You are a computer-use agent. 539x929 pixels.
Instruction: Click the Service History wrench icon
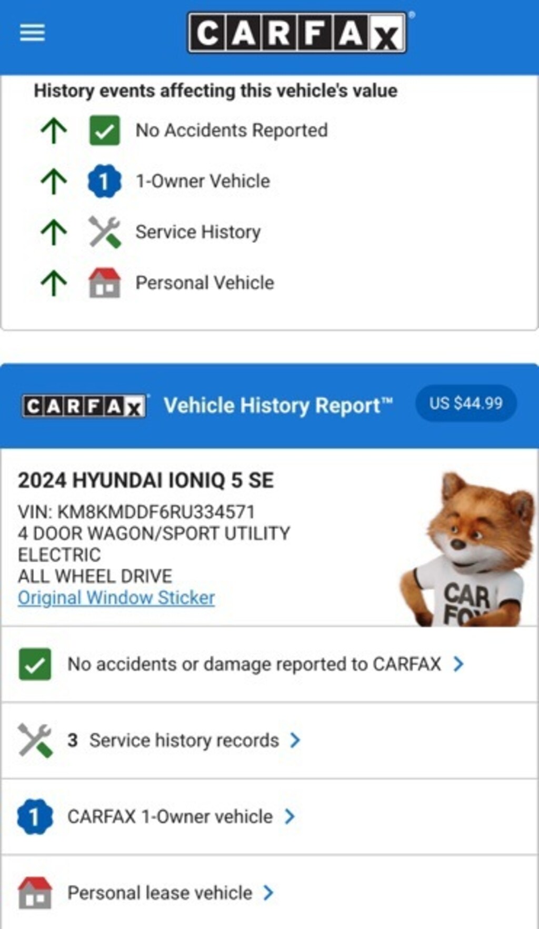point(104,232)
